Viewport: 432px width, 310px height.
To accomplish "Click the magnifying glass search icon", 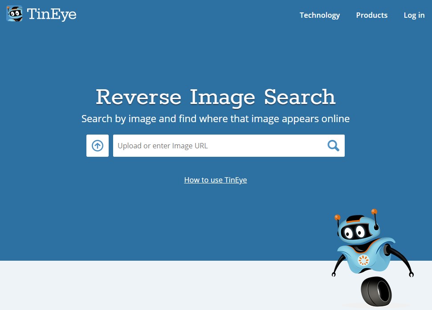I will [333, 146].
